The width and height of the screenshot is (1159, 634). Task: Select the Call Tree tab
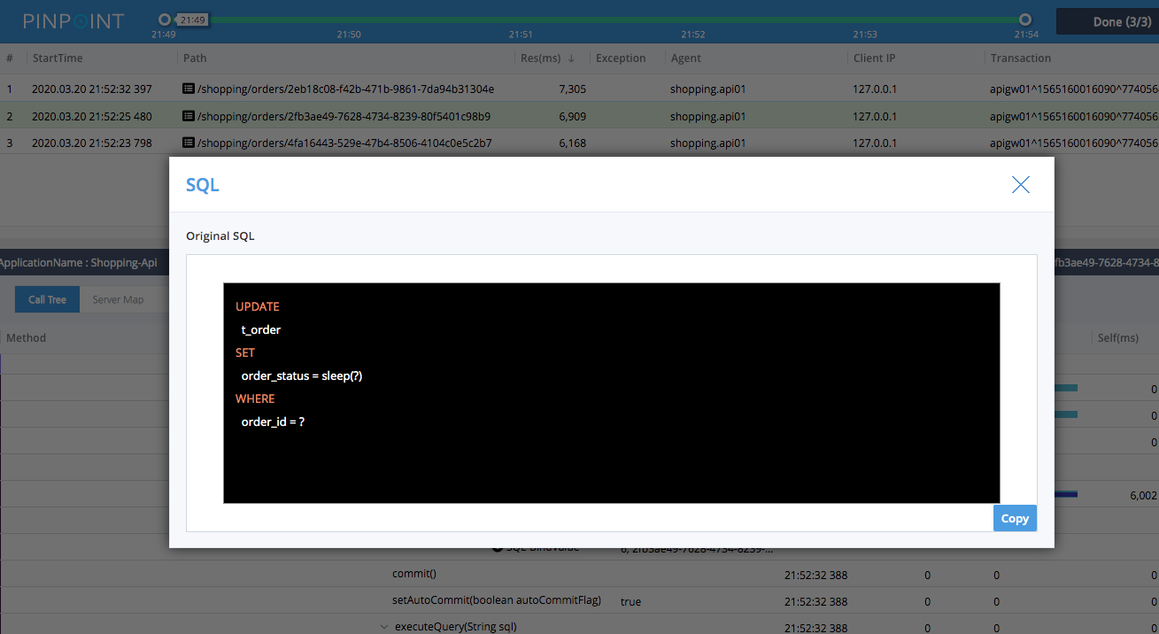pos(47,299)
